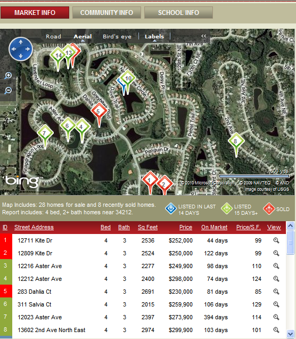View details for 12212 Aster Ave

(276, 279)
